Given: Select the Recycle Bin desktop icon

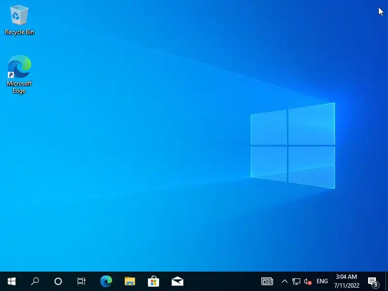Looking at the screenshot, I should (x=19, y=20).
